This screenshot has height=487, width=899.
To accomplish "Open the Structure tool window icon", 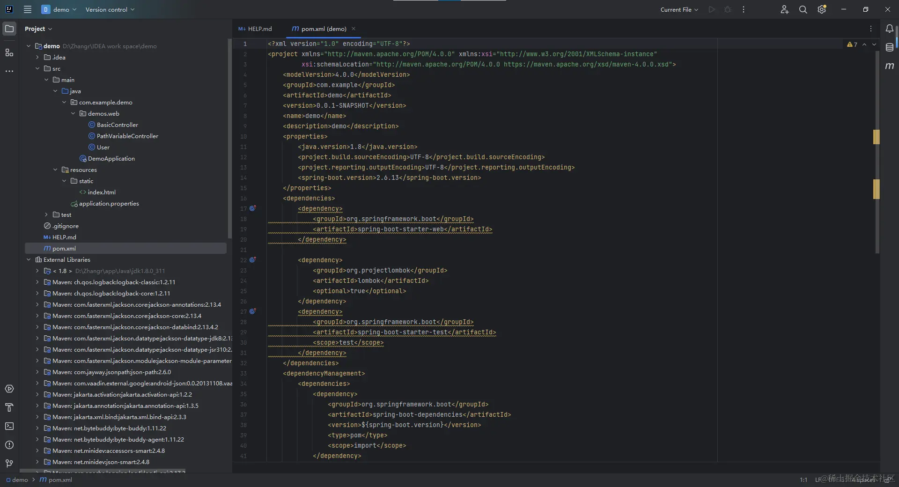I will tap(9, 52).
